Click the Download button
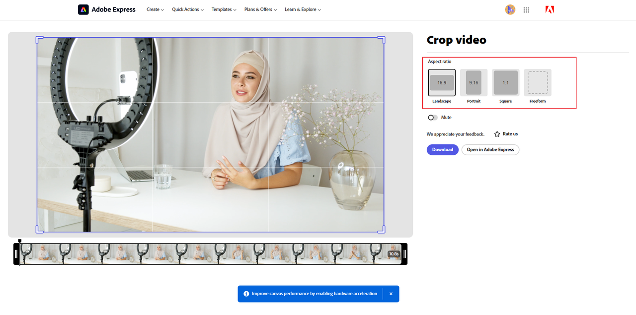Screen dimensions: 636x315 [x=442, y=150]
